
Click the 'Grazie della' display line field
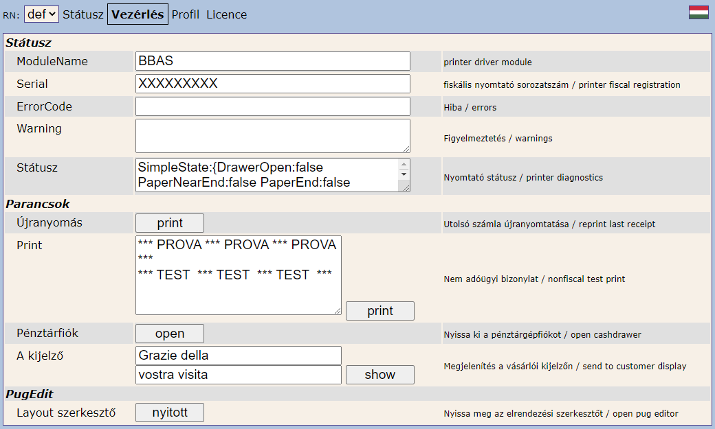(238, 356)
